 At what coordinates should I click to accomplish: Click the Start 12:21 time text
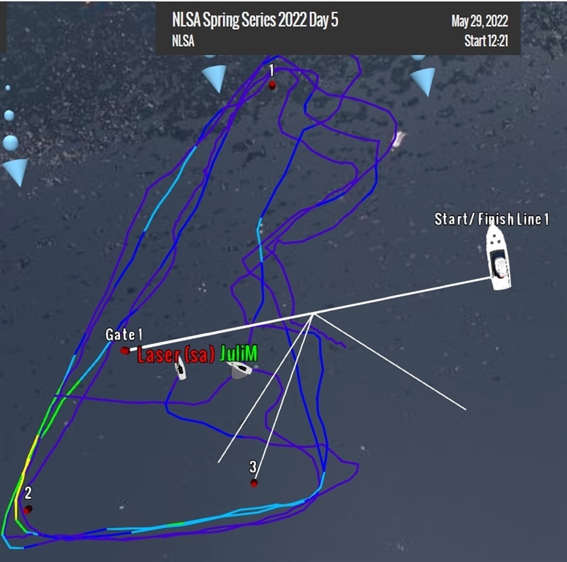tap(486, 40)
